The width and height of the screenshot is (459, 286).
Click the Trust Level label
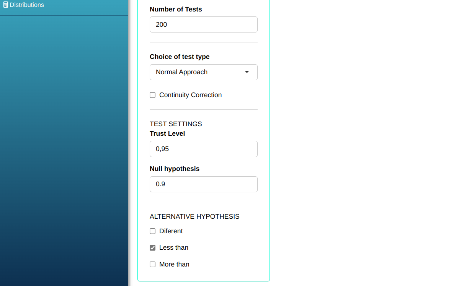coord(167,133)
